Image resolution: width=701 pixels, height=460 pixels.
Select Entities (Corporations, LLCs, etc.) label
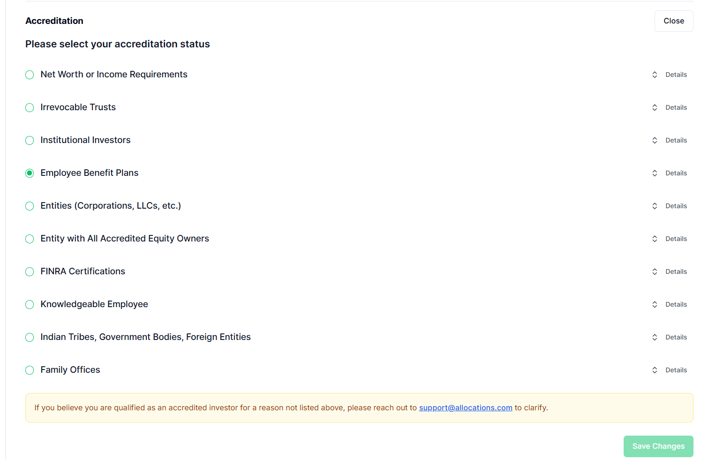pos(111,206)
